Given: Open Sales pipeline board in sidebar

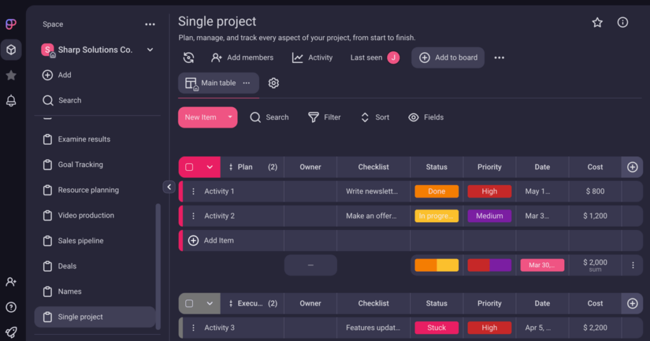Looking at the screenshot, I should point(81,241).
